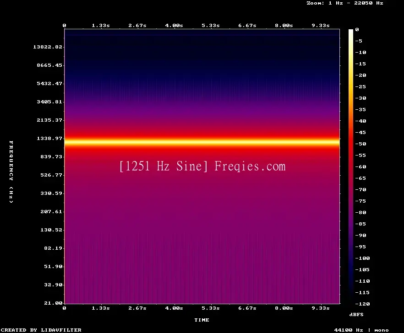Select the 21.00 frequency axis label
The image size is (404, 333).
53,303
